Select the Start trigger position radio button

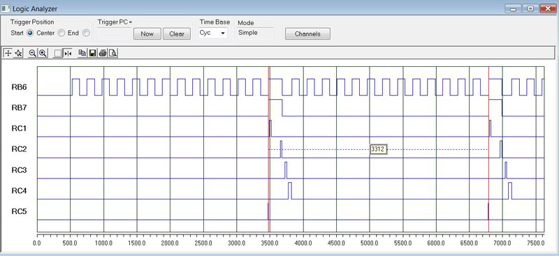point(30,33)
